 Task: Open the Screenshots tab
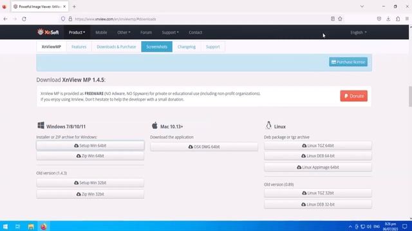pos(156,47)
